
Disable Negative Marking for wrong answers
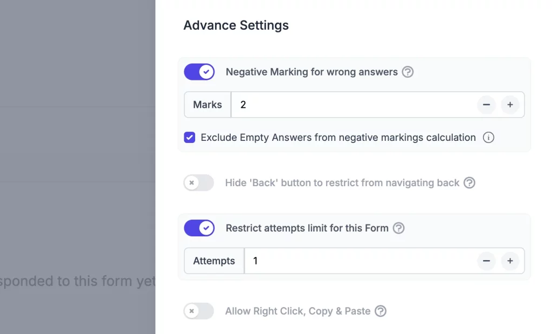pyautogui.click(x=199, y=72)
